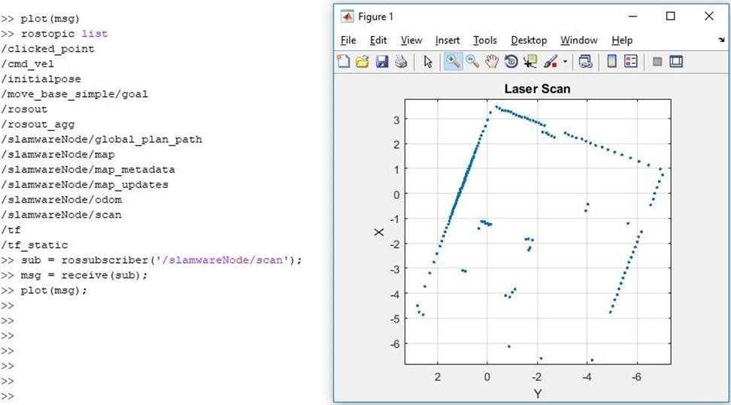The height and width of the screenshot is (405, 731).
Task: Click the Link Plot icon
Action: pos(585,62)
